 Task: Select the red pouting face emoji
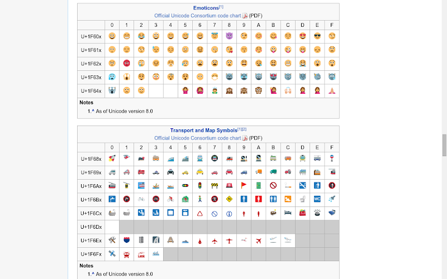tap(127, 63)
